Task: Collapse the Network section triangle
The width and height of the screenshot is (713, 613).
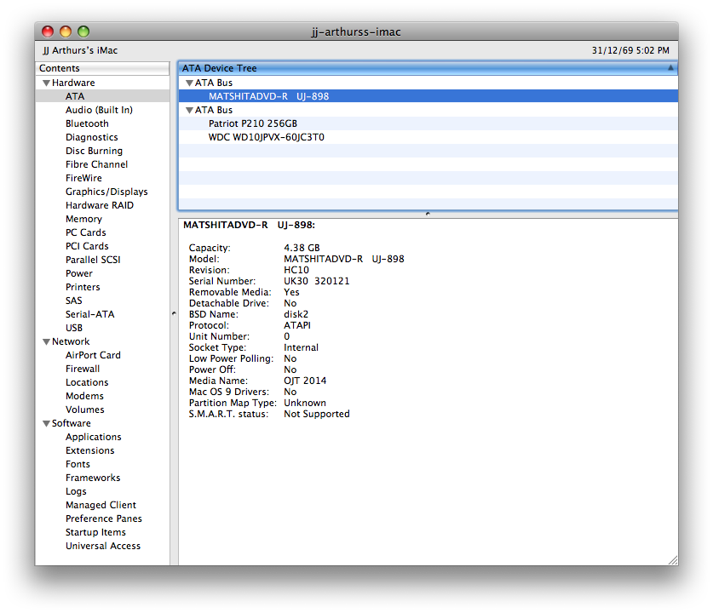Action: [x=46, y=341]
